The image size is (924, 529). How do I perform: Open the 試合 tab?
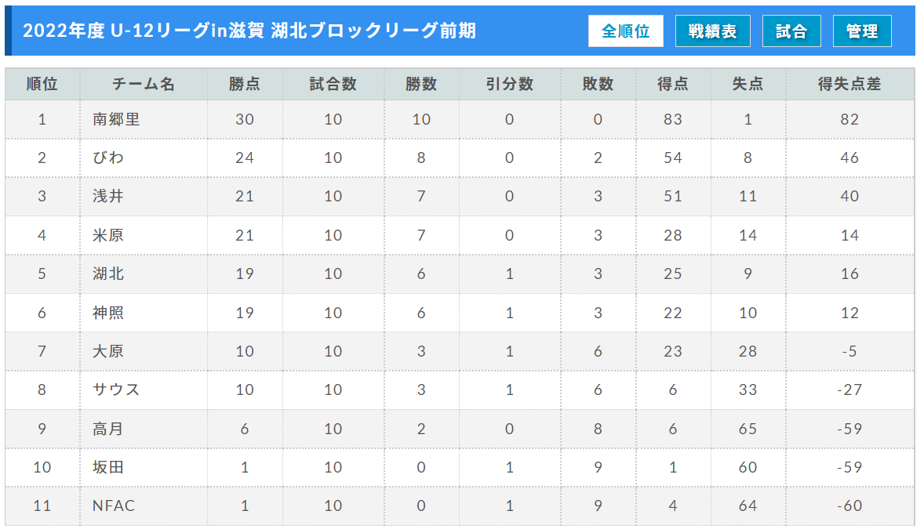pyautogui.click(x=791, y=31)
